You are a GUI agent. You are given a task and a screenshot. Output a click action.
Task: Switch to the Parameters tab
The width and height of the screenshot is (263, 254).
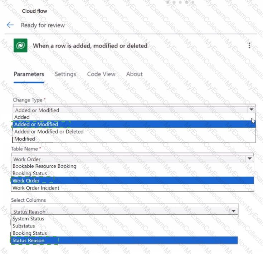[x=29, y=74]
